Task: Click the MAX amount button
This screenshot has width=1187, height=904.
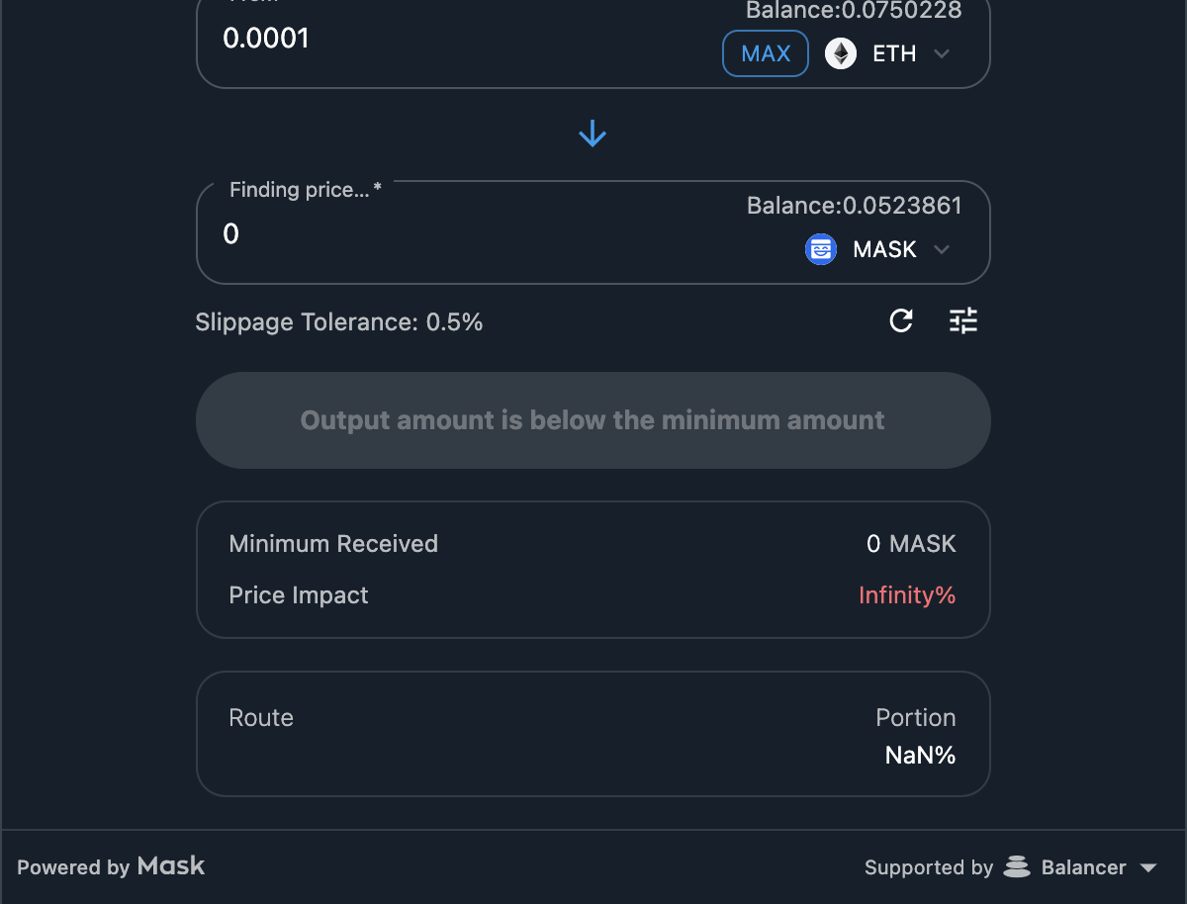Action: [765, 53]
